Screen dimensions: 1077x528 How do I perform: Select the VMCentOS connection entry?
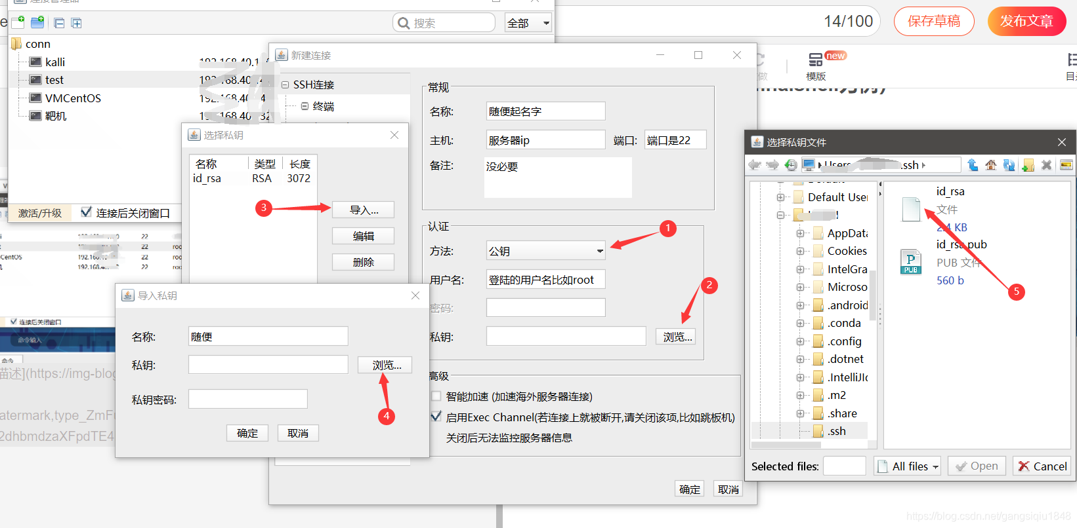(x=73, y=98)
